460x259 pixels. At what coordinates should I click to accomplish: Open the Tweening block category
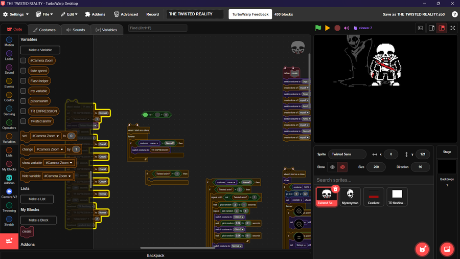click(x=9, y=207)
